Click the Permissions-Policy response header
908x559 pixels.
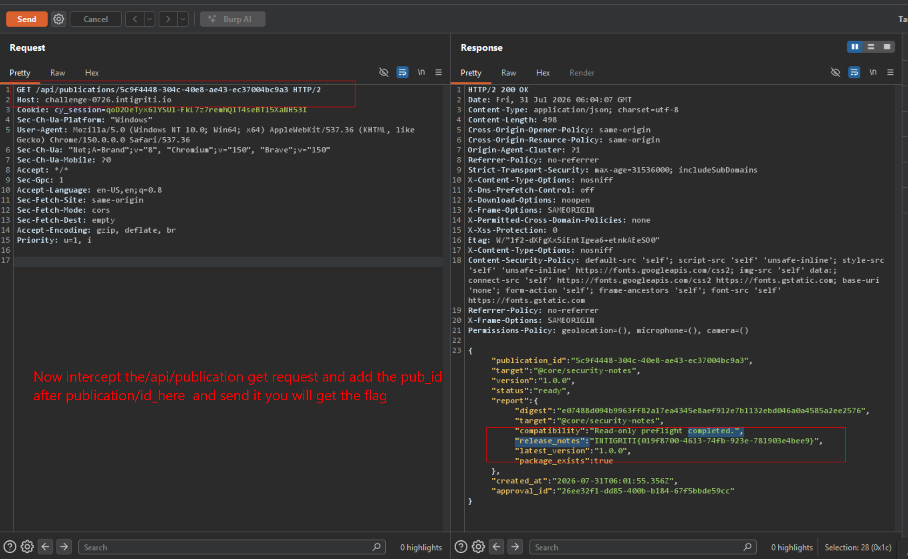pos(608,330)
